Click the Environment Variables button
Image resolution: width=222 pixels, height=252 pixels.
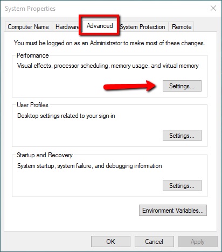pos(173,210)
